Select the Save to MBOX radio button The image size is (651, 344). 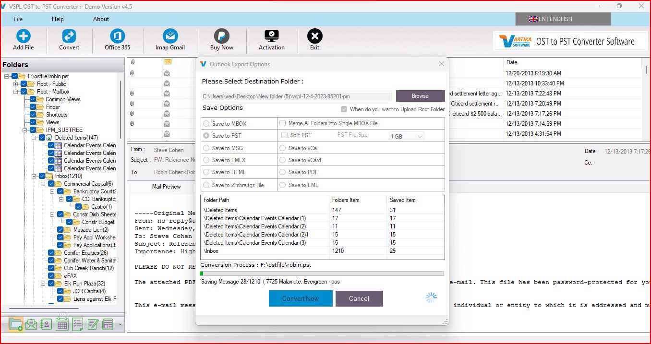(x=206, y=124)
